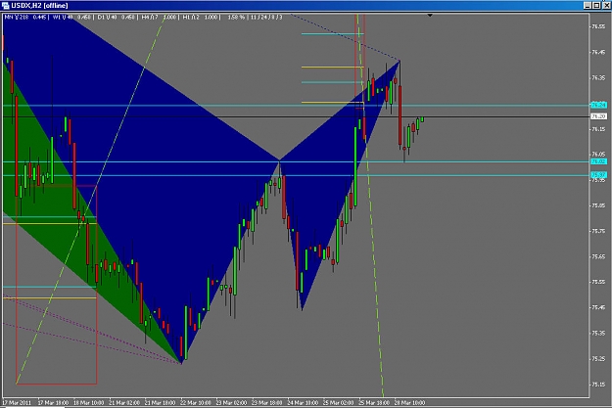Screen dimensions: 612x408
Task: Maximize the USDX,H2 chart window
Action: 596,6
